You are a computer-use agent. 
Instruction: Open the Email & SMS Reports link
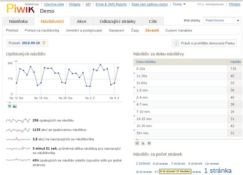(111, 4)
